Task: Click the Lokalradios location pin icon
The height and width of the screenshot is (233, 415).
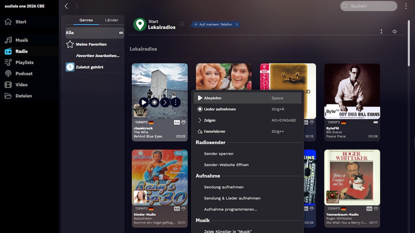Action: (x=140, y=24)
